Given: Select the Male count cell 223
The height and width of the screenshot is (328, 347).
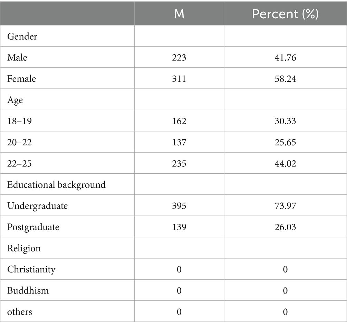Looking at the screenshot, I should pos(179,58).
